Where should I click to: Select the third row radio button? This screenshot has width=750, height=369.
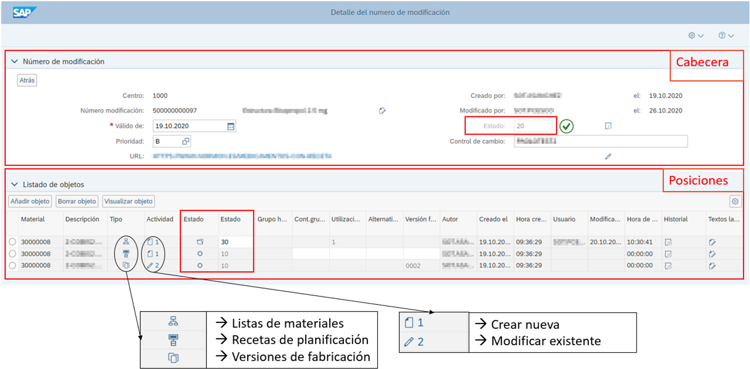(x=13, y=265)
